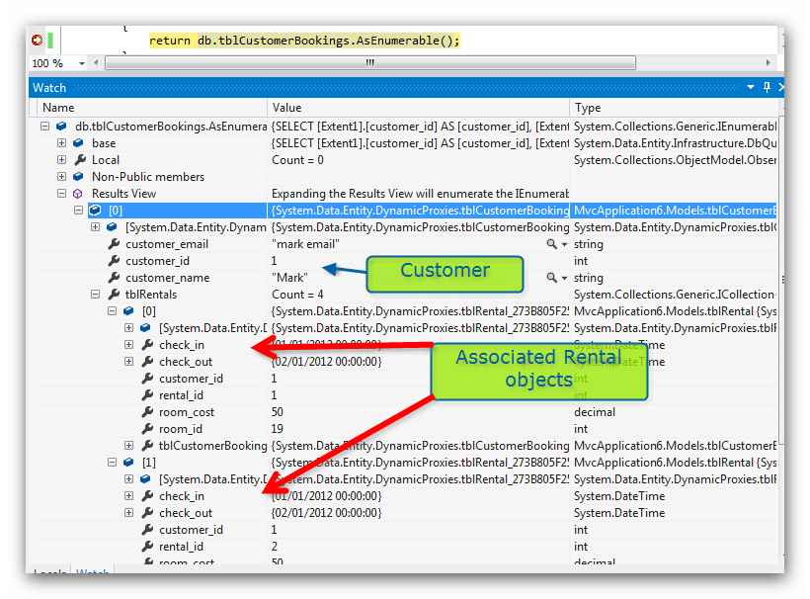Select the customer_id row under result [0]

(408, 261)
